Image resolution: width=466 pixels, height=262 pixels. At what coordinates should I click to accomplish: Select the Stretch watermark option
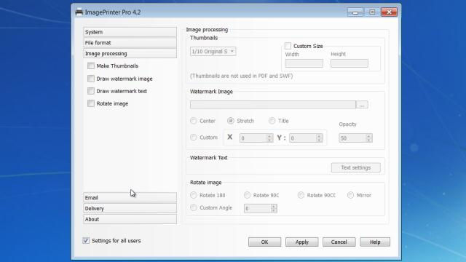(x=231, y=121)
